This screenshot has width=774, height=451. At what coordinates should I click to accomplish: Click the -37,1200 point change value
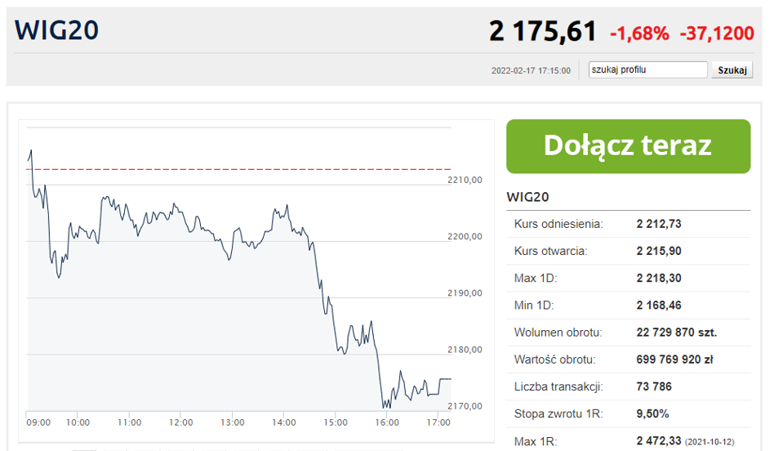717,33
